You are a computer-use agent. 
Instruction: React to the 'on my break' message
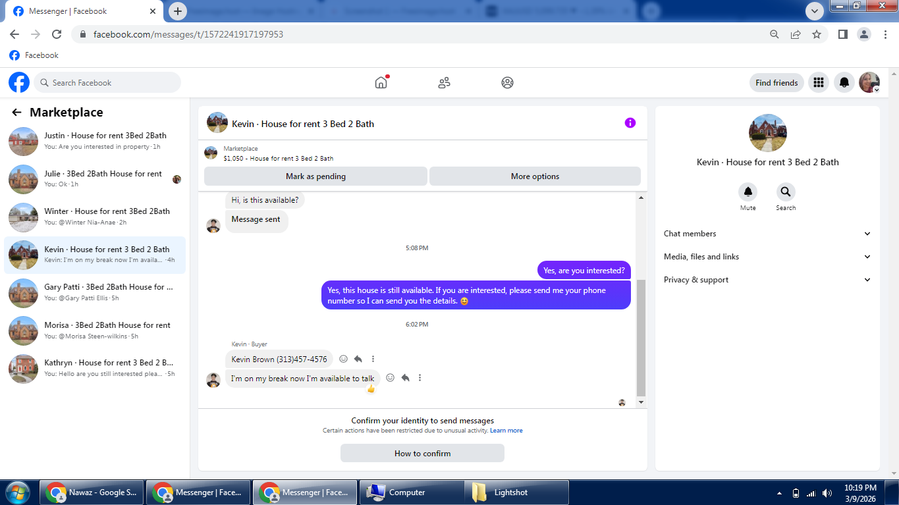coord(390,378)
